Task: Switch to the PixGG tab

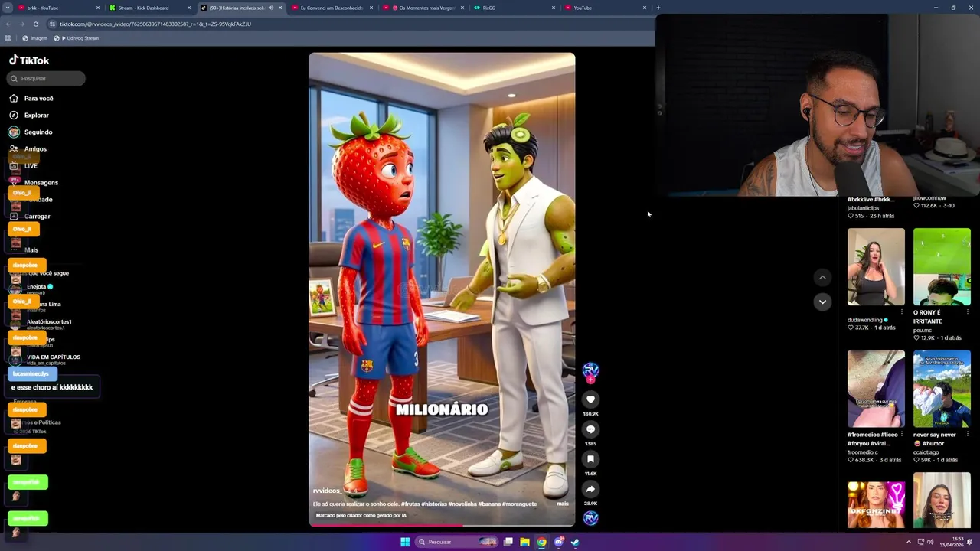Action: (513, 8)
